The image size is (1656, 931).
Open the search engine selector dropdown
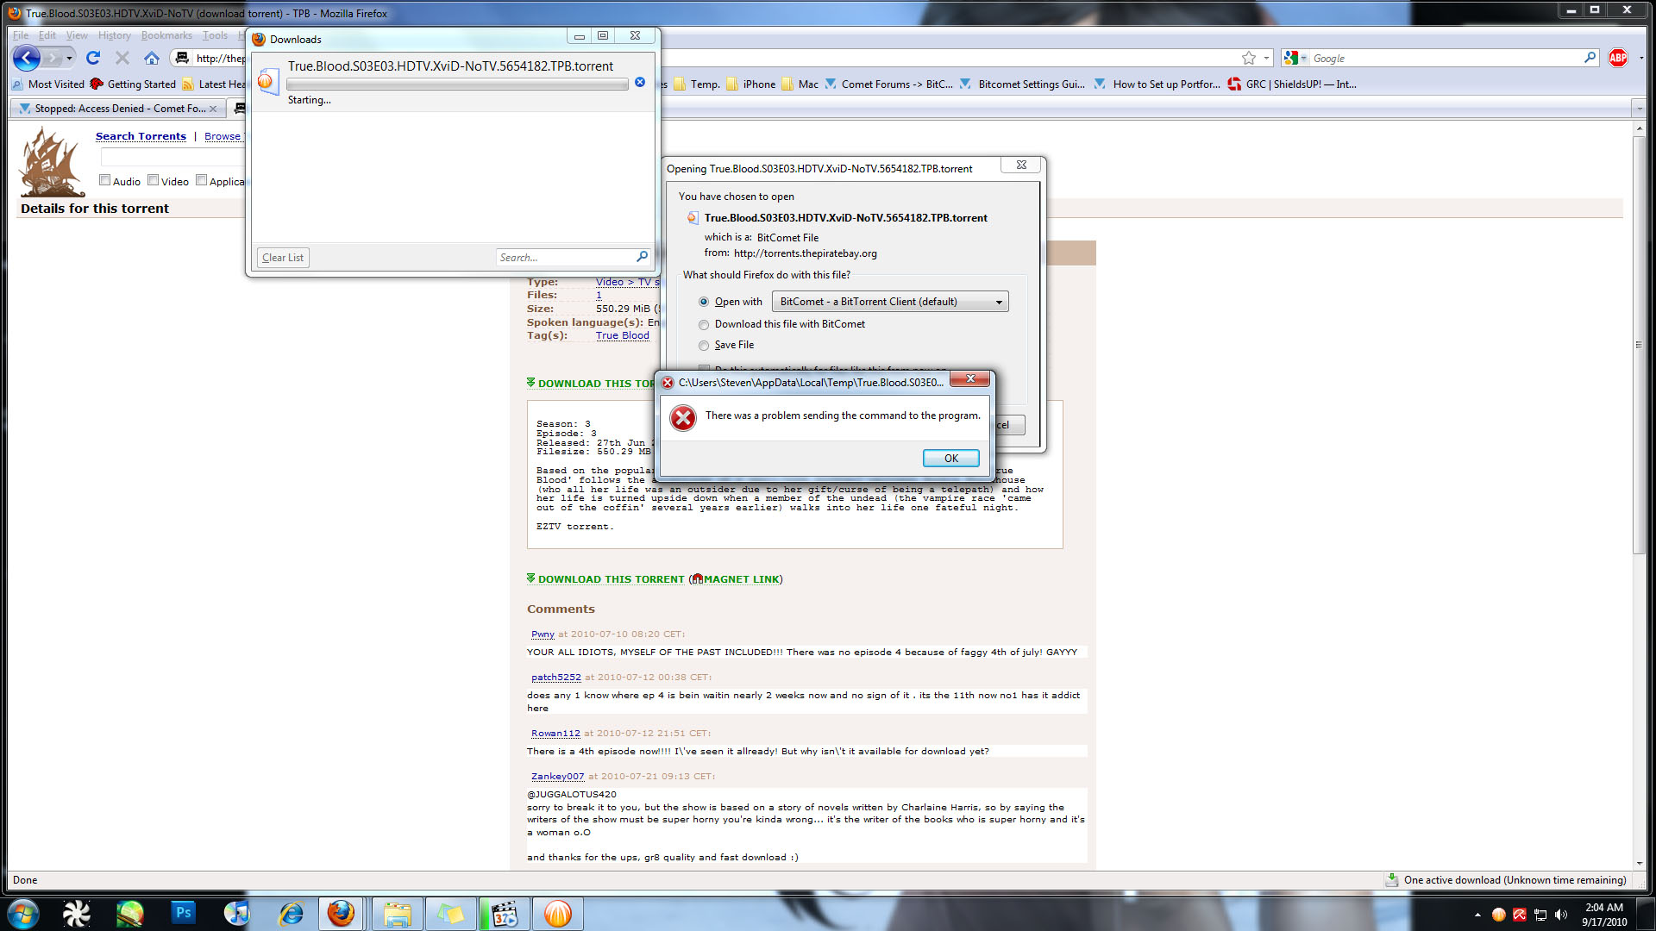(x=1295, y=58)
